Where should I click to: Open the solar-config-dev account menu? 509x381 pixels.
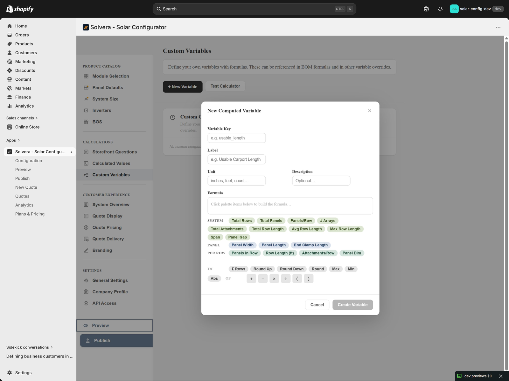point(477,9)
